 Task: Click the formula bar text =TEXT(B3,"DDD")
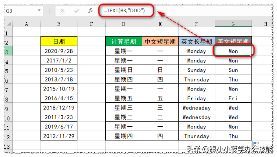coord(125,11)
